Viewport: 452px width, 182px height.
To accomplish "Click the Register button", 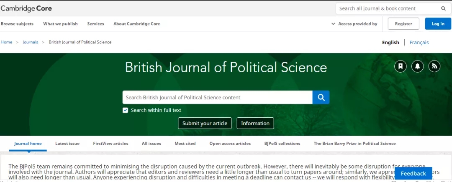I will [x=403, y=24].
